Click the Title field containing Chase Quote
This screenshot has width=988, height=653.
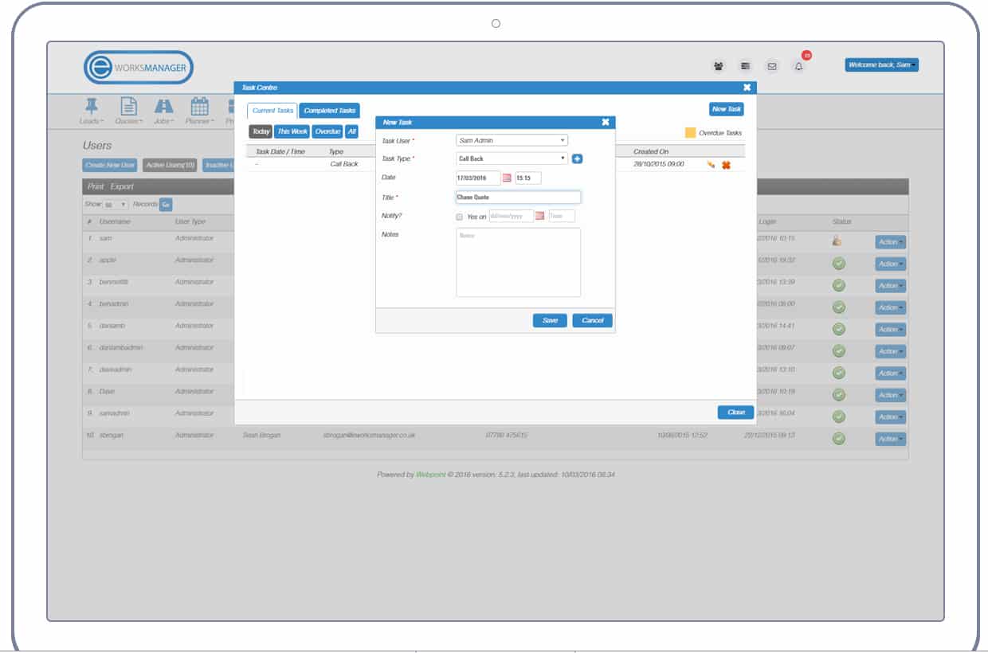(x=518, y=197)
